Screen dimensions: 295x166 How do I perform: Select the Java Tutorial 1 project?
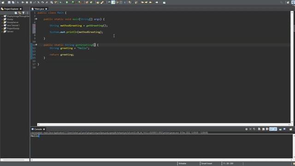(13, 25)
